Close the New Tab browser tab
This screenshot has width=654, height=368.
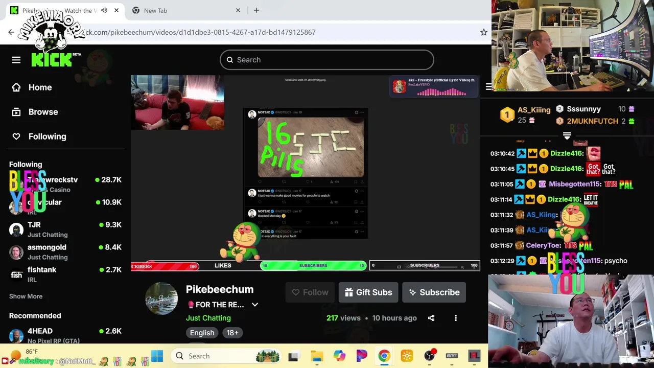pos(238,10)
